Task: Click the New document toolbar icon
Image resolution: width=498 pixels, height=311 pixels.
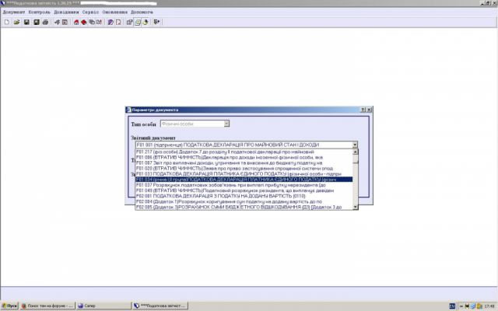Action: [x=6, y=22]
